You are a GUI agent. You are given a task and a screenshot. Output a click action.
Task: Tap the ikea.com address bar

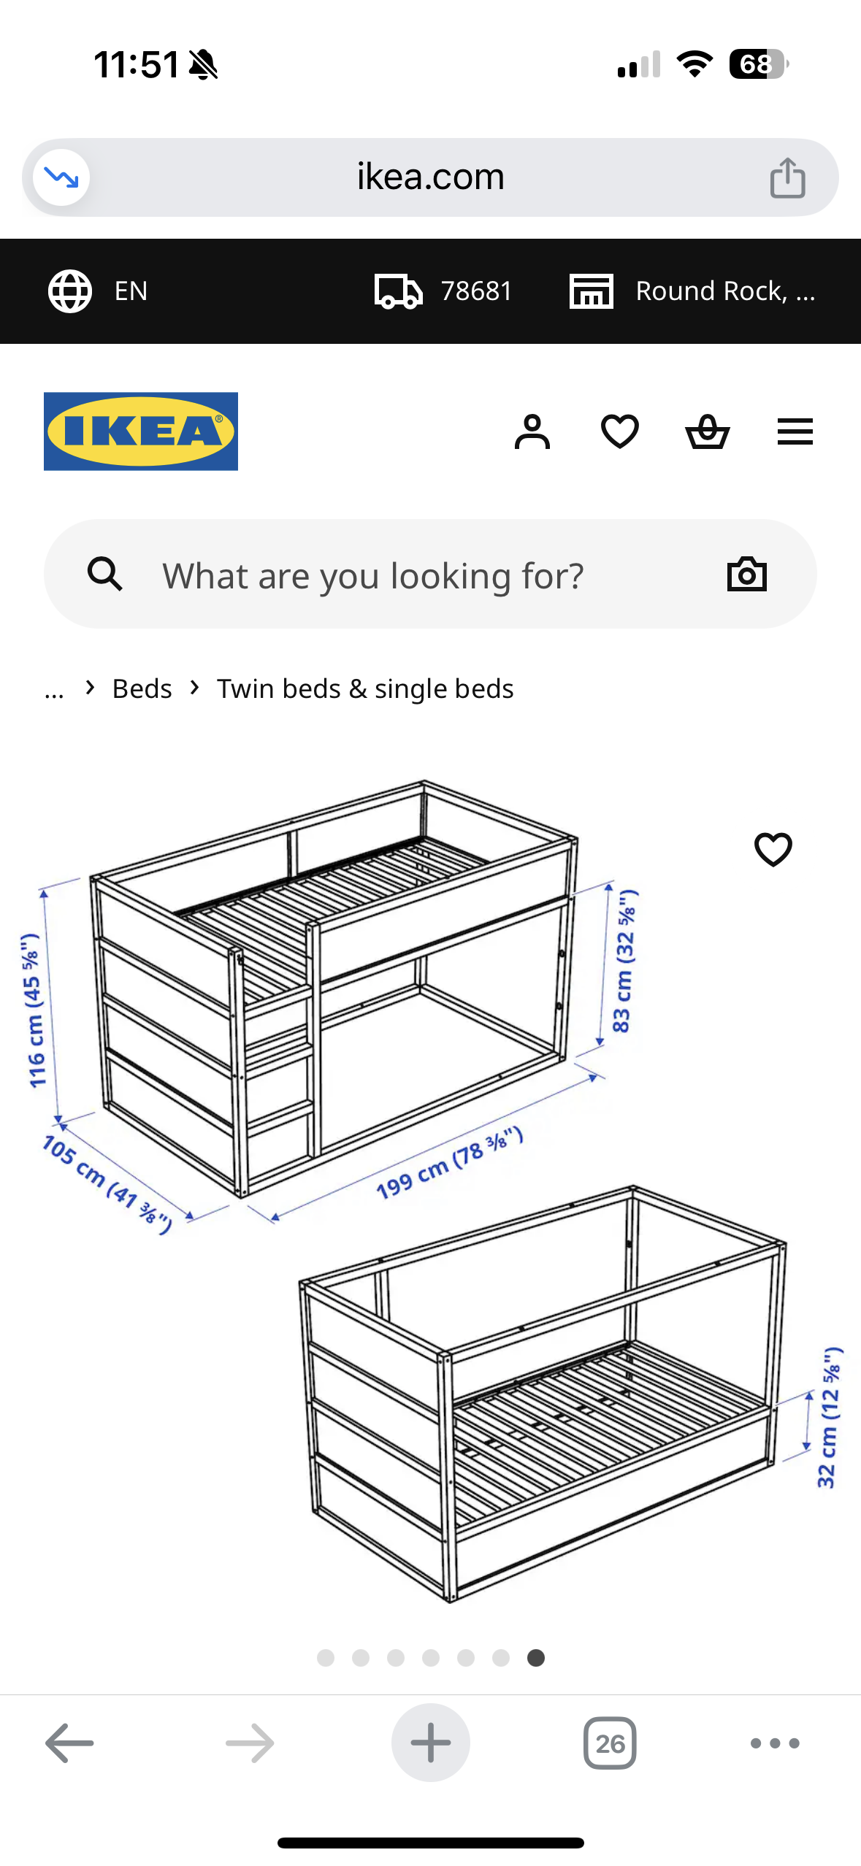tap(429, 177)
